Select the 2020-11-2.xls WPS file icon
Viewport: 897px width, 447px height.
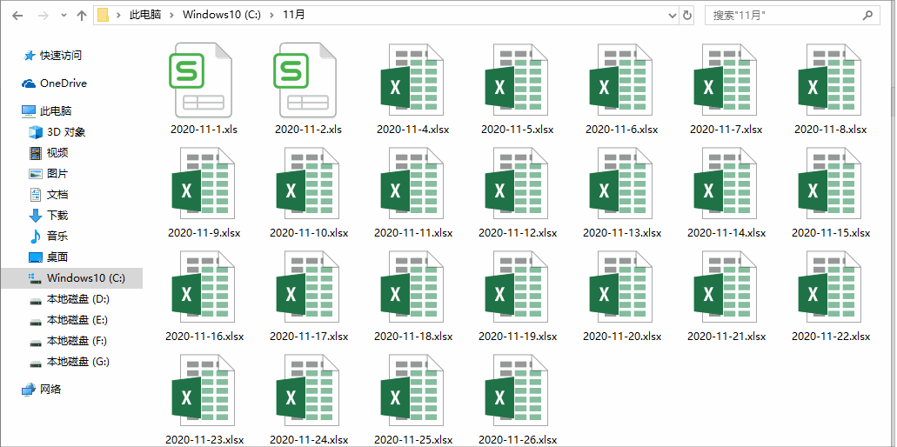tap(305, 80)
